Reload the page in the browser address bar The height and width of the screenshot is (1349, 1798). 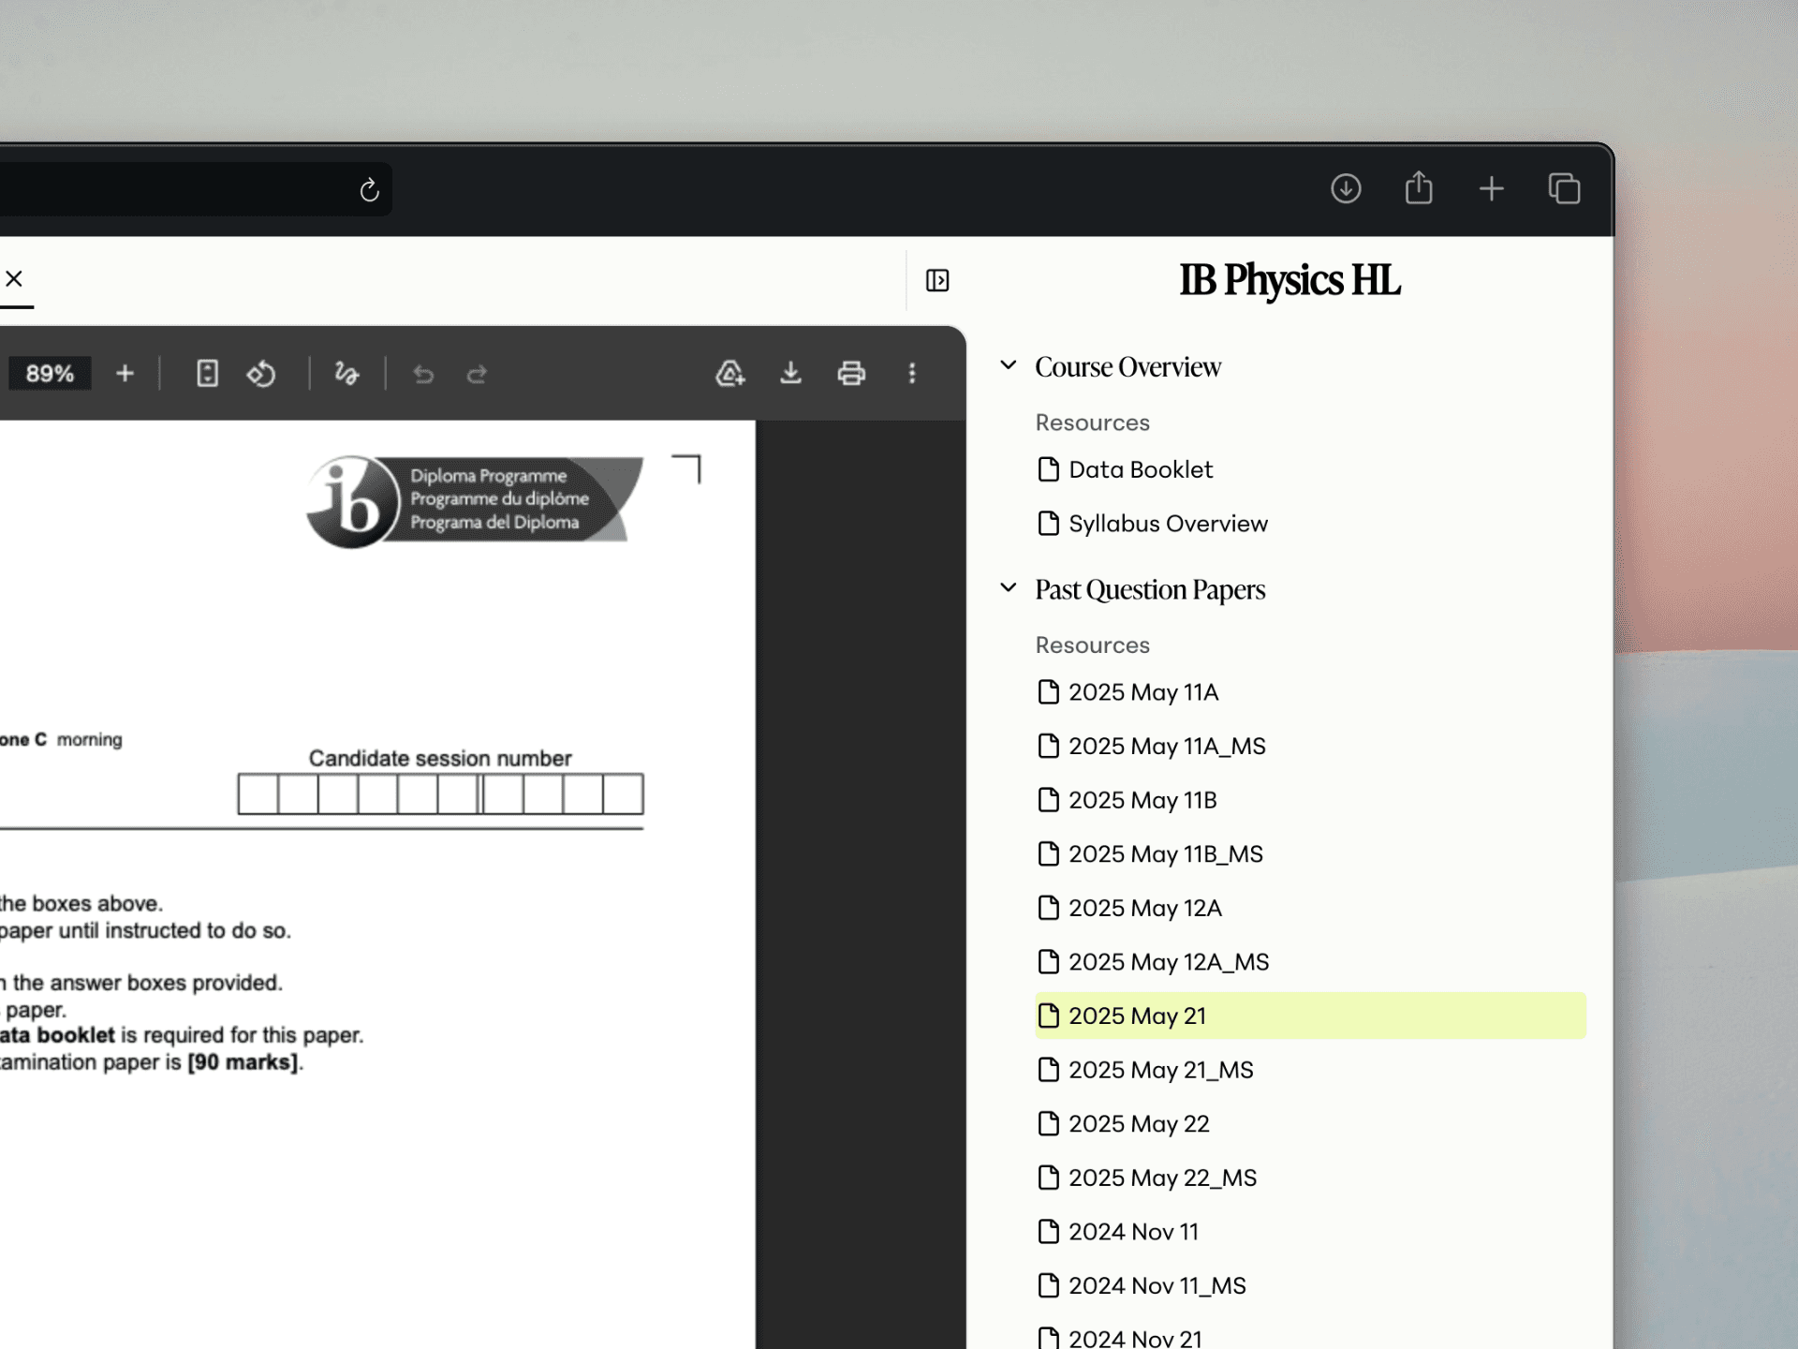pyautogui.click(x=369, y=190)
